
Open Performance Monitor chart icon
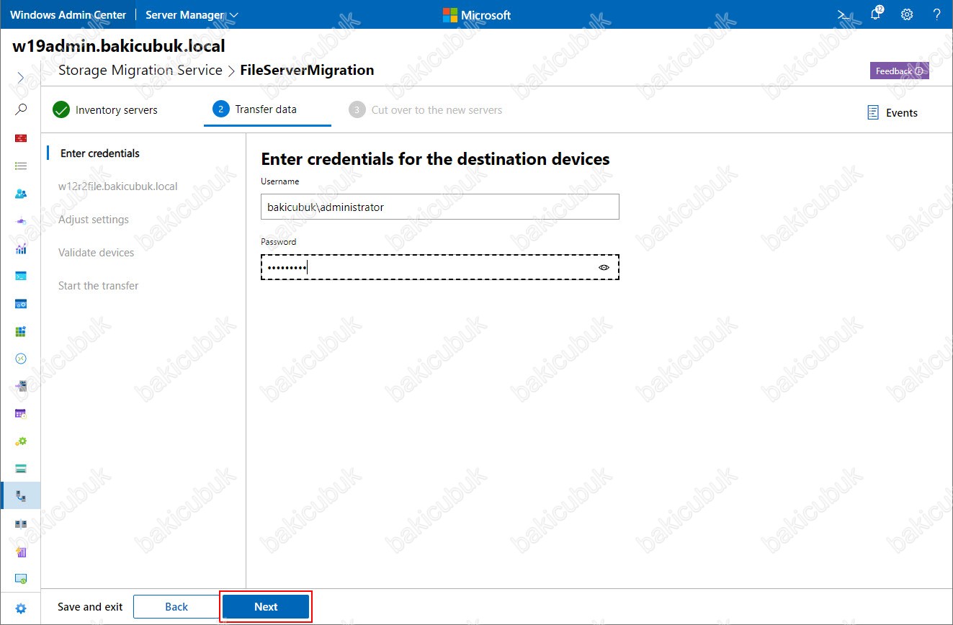point(21,248)
